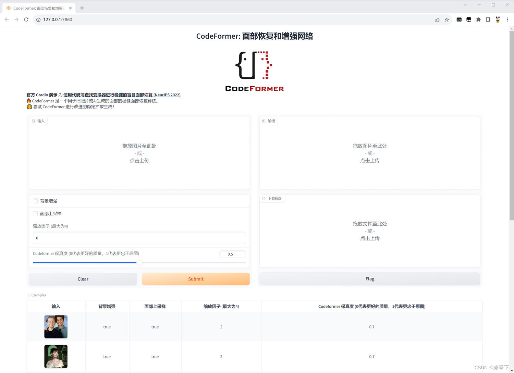Click the Flag button
Image resolution: width=514 pixels, height=373 pixels.
point(370,279)
